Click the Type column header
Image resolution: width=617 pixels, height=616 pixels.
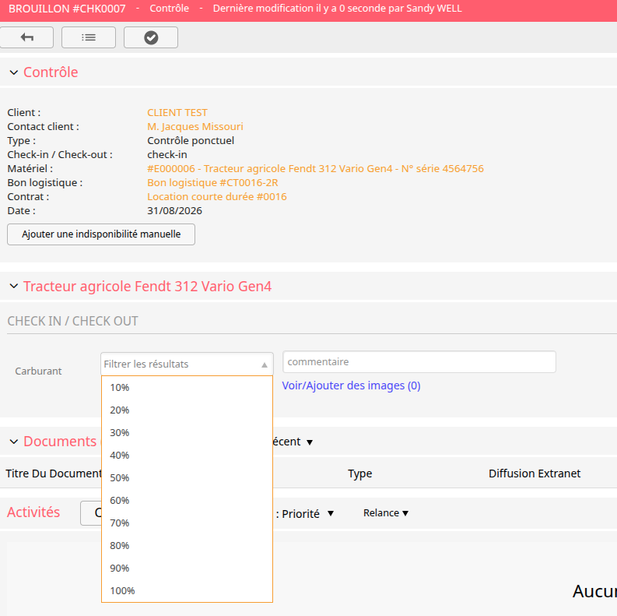tap(359, 473)
